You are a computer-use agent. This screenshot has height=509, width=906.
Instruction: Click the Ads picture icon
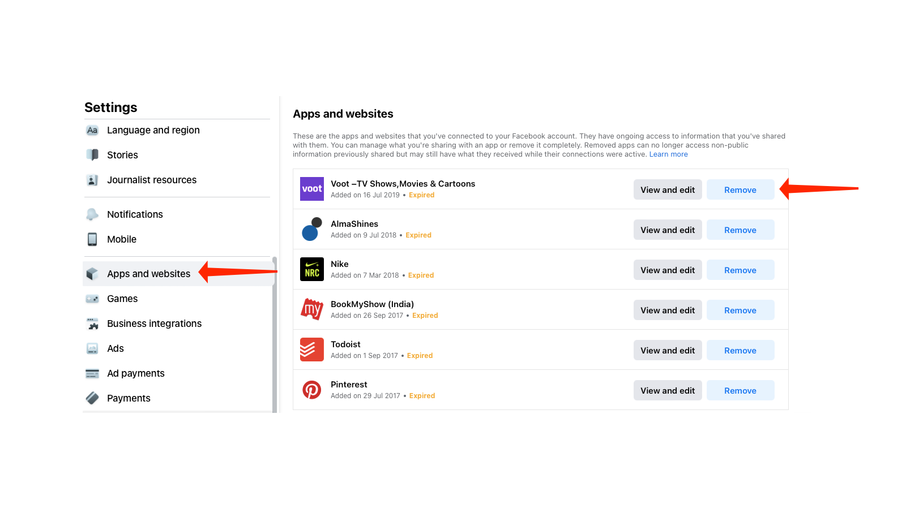[x=92, y=348]
